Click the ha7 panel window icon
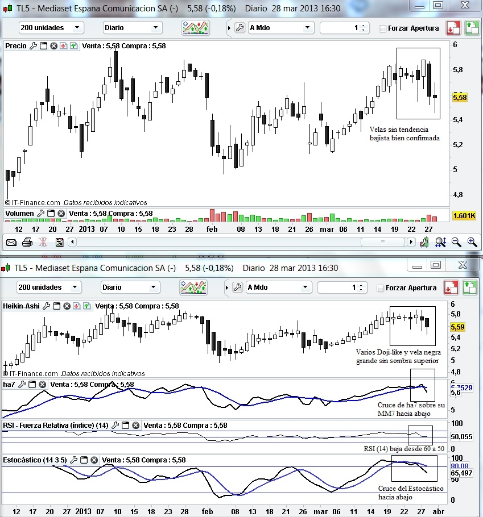 [x=32, y=385]
